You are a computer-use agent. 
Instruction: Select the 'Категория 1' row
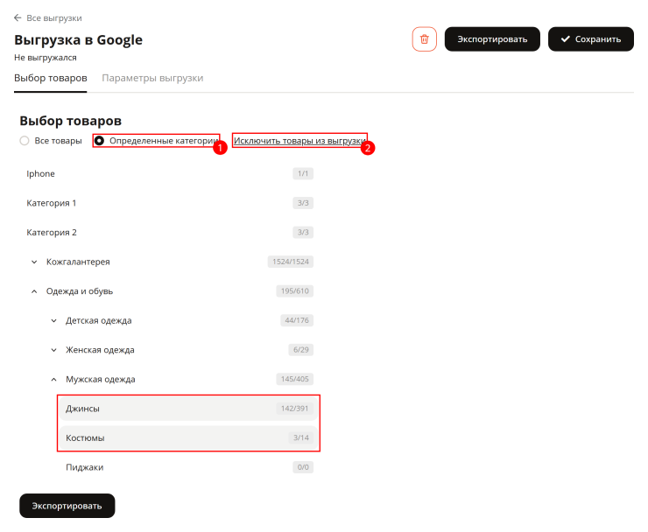(x=170, y=203)
